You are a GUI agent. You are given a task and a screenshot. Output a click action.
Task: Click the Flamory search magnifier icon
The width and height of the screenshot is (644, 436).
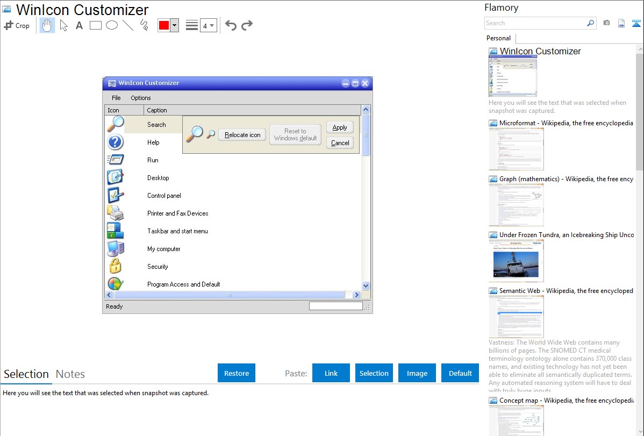point(590,23)
